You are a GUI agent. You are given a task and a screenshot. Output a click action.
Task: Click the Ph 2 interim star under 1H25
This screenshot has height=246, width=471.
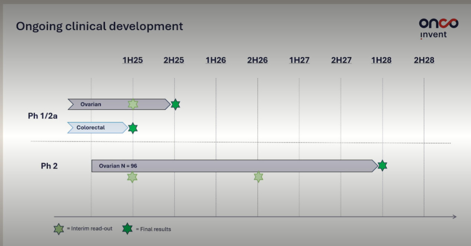[132, 177]
